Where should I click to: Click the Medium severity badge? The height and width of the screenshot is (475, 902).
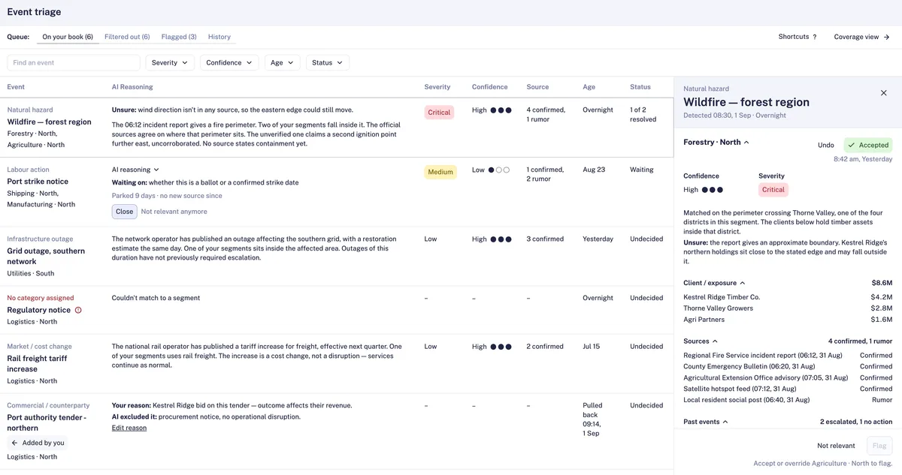coord(440,172)
